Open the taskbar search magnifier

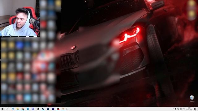(x=7, y=109)
